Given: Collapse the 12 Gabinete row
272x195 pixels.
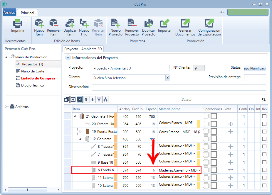Looking at the screenshot, I should [80, 139].
